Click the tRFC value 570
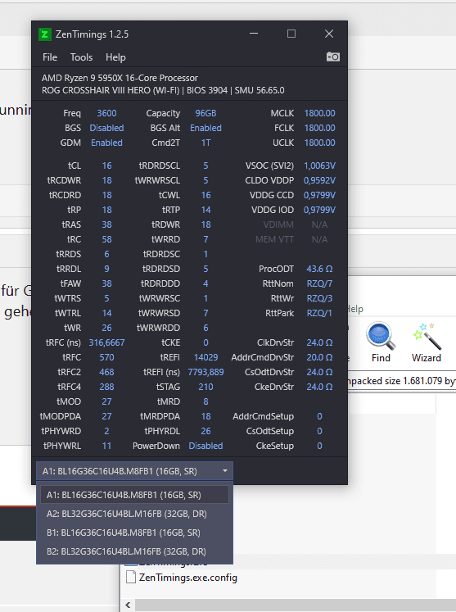 click(106, 357)
